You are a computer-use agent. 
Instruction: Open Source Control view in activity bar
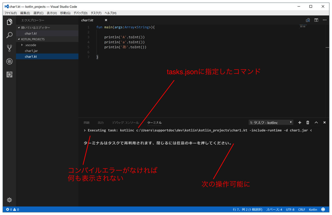[9, 48]
